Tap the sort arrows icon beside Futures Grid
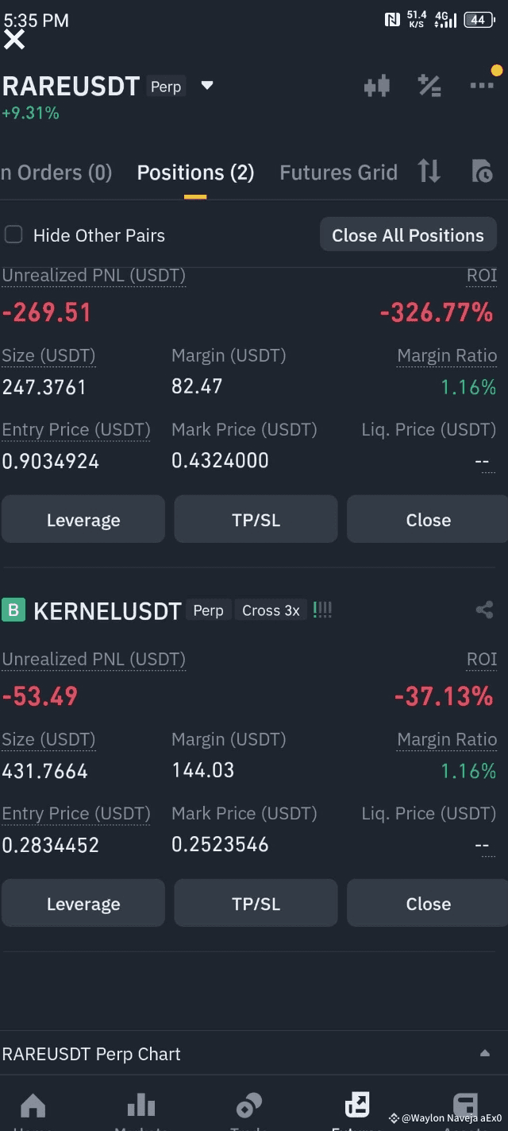This screenshot has height=1131, width=508. (429, 171)
